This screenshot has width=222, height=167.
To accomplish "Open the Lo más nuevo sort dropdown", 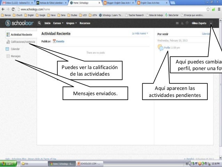I will tap(140, 33).
